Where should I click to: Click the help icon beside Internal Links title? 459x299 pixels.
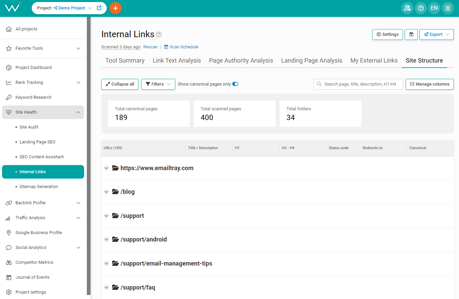pos(159,34)
